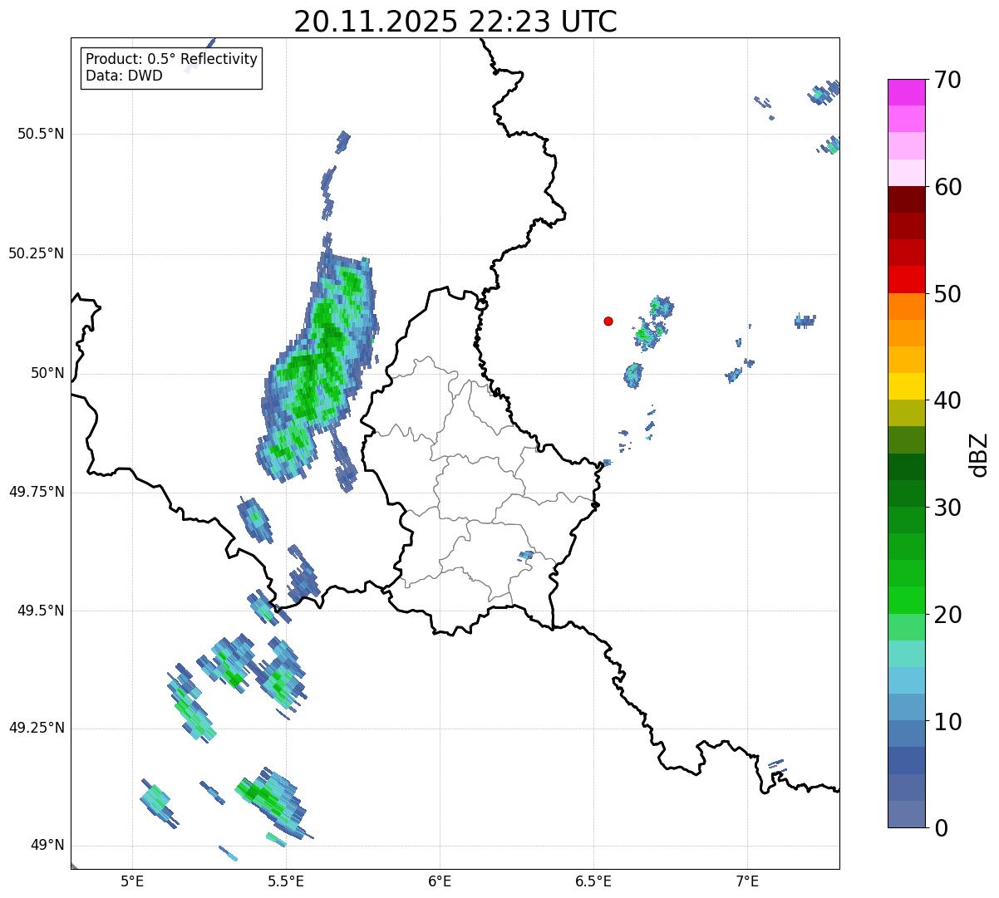Click the 5.5°E longitude label
Viewport: 999px width, 898px height.
click(286, 881)
